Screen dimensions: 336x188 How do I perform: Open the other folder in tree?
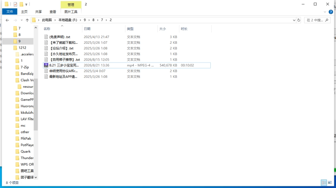coord(25,132)
